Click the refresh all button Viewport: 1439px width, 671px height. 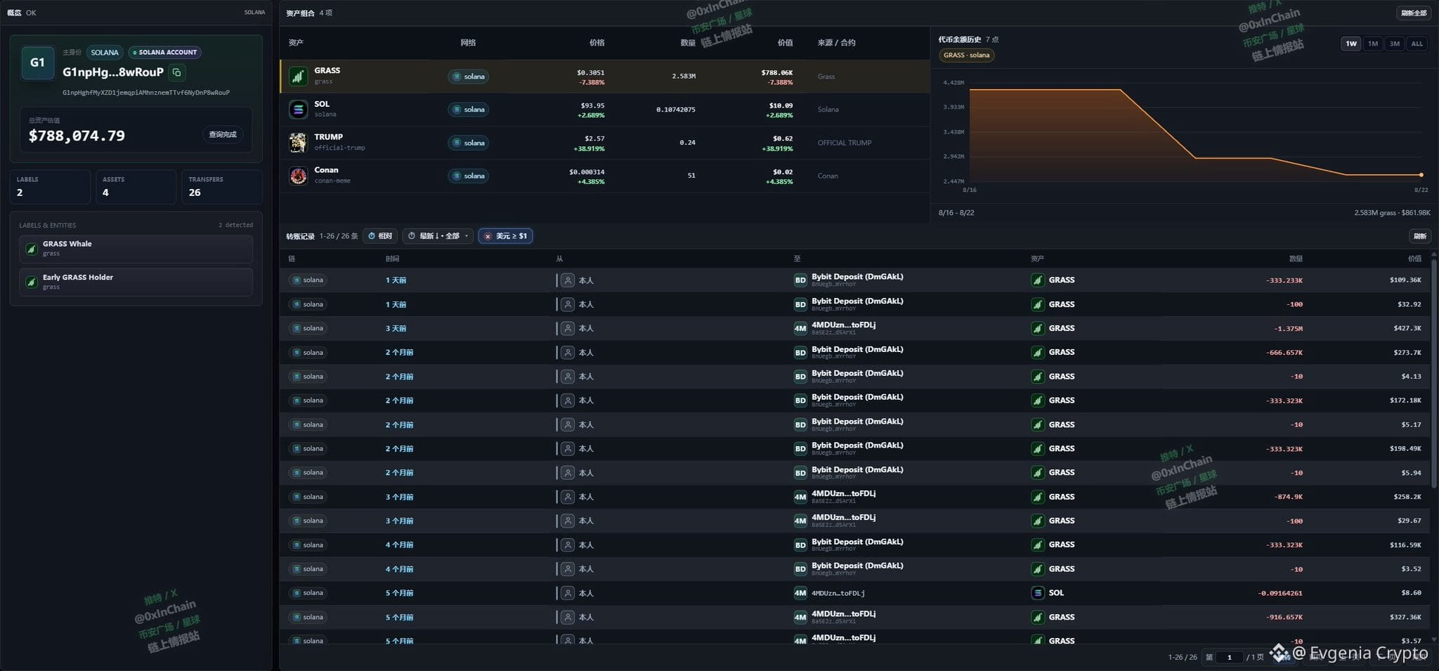tap(1413, 13)
